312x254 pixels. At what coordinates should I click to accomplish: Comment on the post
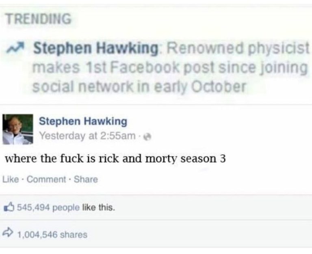(46, 179)
